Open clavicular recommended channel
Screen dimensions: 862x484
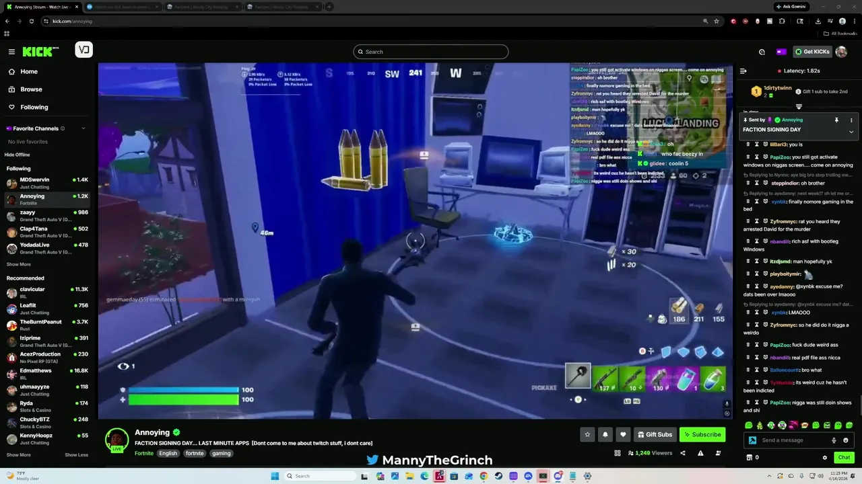click(47, 292)
